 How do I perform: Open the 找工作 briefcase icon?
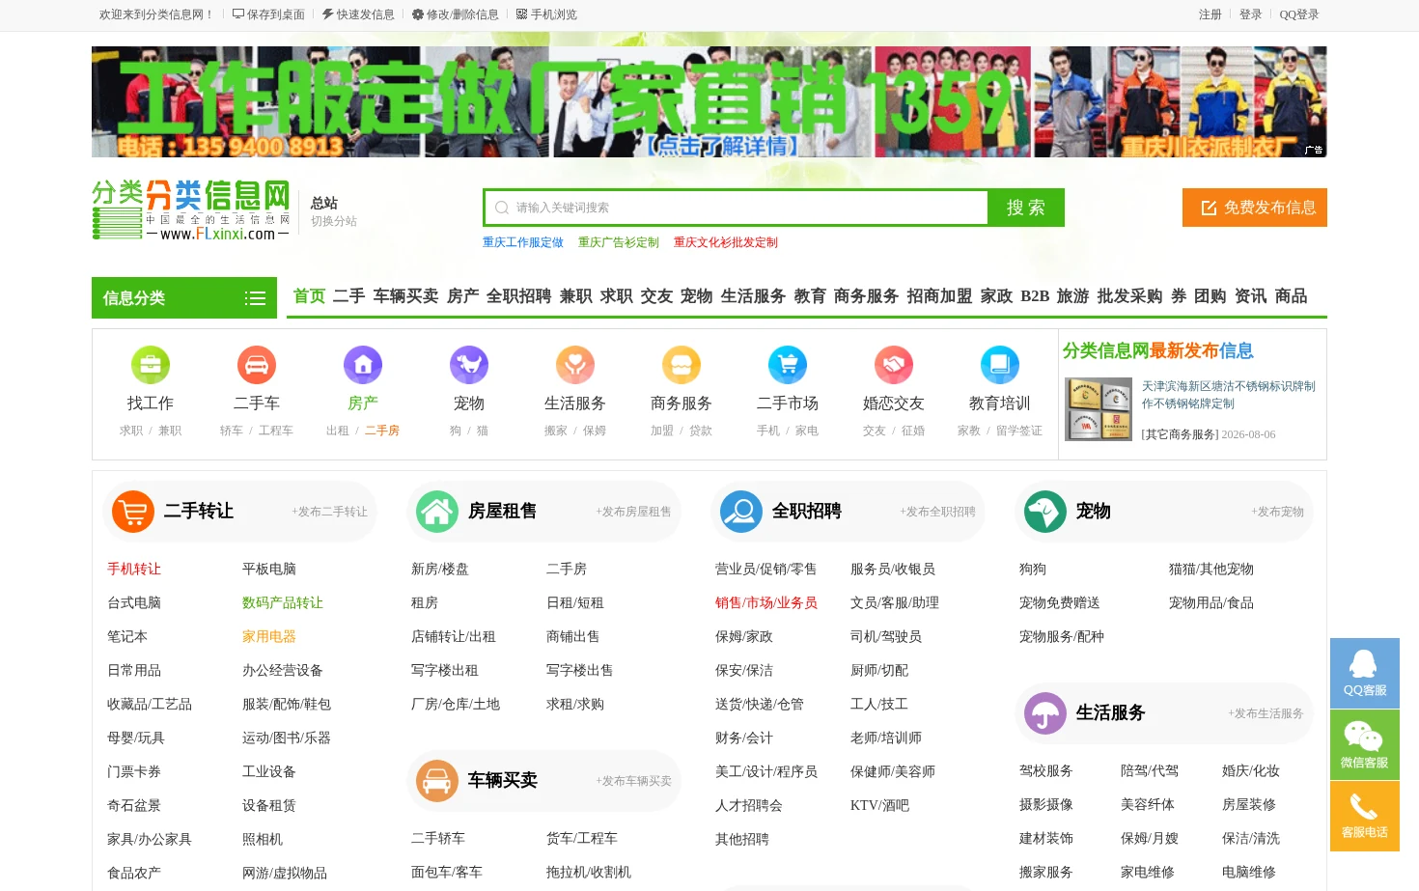[x=151, y=365]
